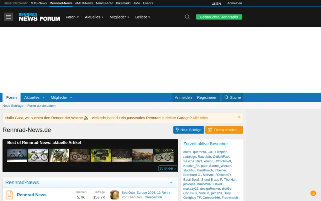This screenshot has width=321, height=201.
Task: Click Foren durchsuchen link
Action: click(41, 106)
